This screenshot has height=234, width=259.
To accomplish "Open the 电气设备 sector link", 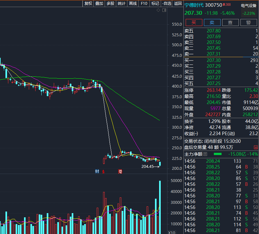I will click(x=248, y=6).
